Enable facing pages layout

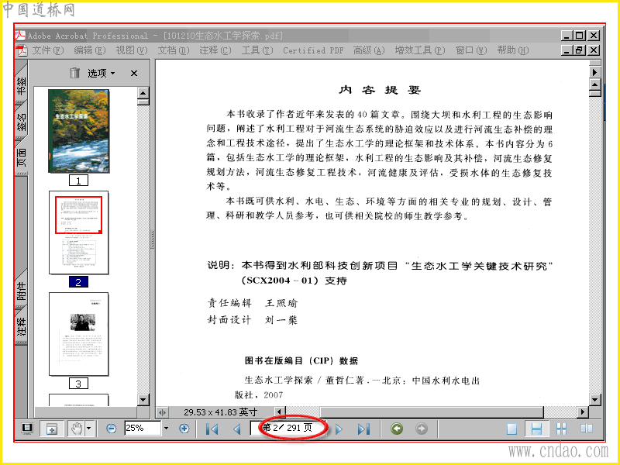[587, 429]
